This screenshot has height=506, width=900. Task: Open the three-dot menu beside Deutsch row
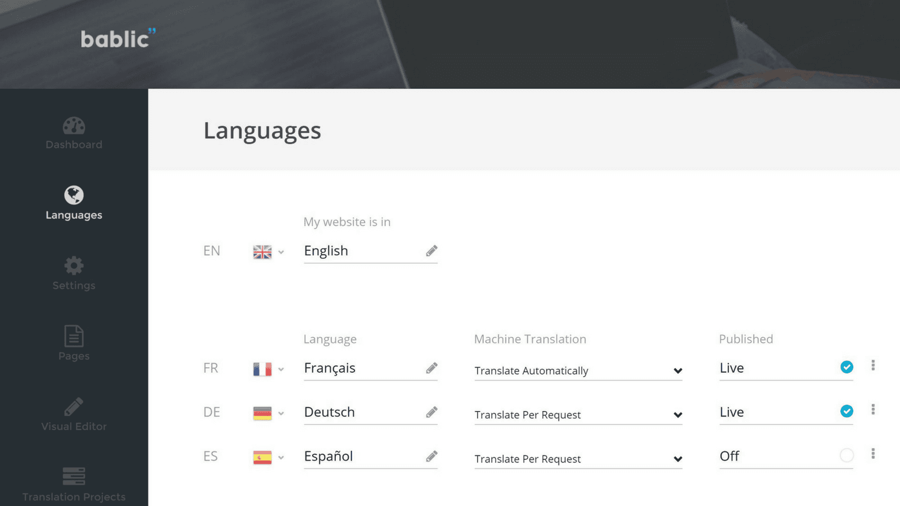(873, 410)
